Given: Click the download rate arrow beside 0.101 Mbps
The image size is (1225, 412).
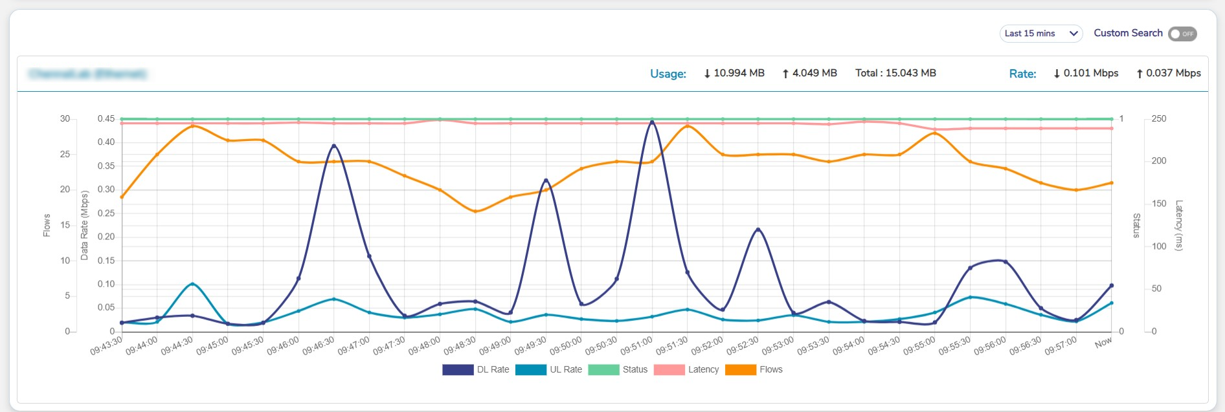Looking at the screenshot, I should coord(1057,74).
